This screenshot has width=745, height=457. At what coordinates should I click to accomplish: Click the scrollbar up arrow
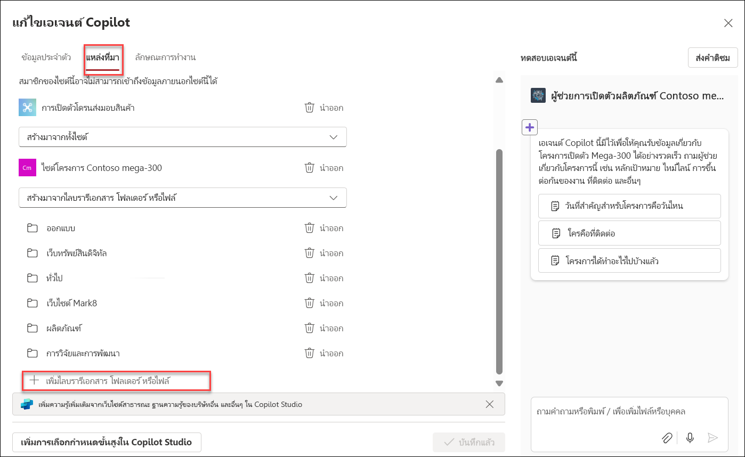pos(499,80)
